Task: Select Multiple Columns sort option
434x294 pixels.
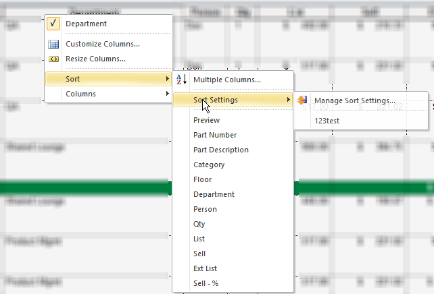Action: tap(226, 80)
